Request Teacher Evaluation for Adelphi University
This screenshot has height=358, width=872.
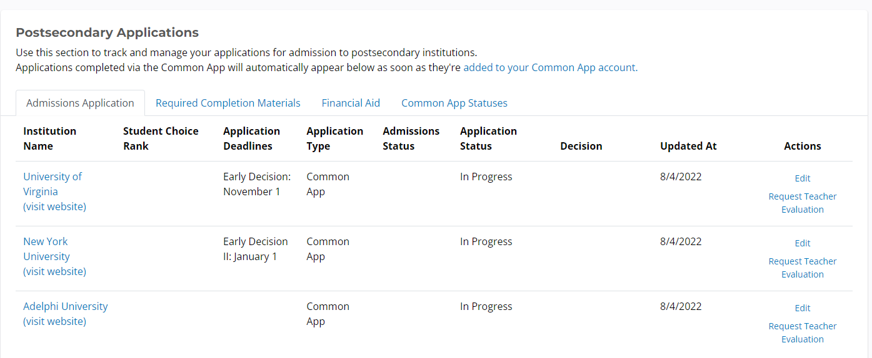point(802,332)
